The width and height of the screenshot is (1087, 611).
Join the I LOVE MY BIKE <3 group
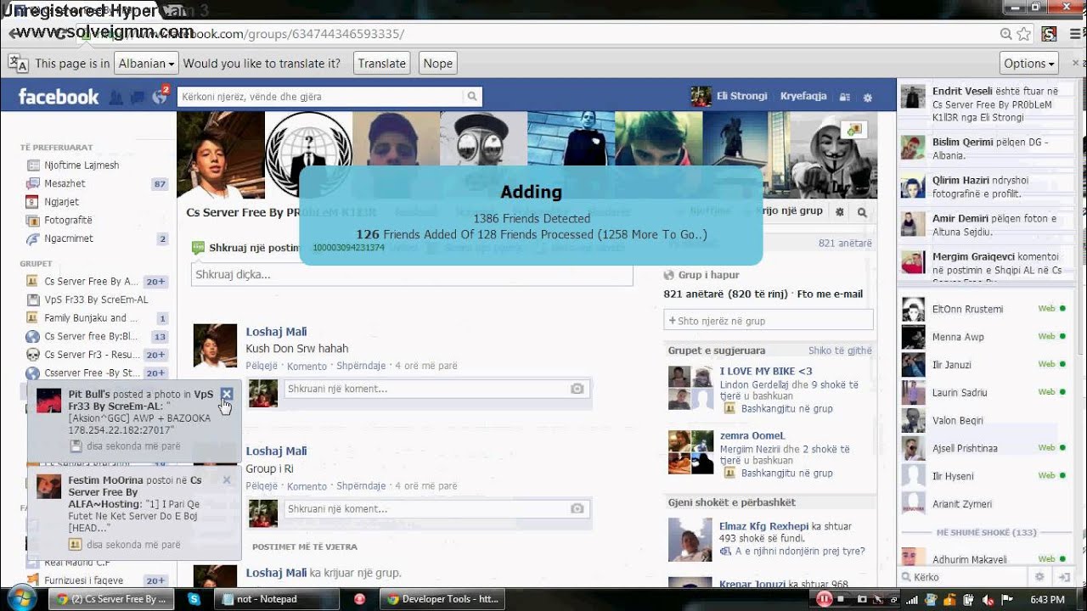787,408
